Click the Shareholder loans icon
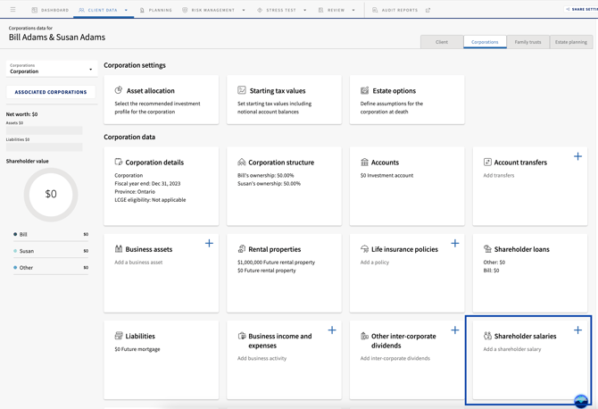Viewport: 598px width, 409px height. [x=487, y=249]
